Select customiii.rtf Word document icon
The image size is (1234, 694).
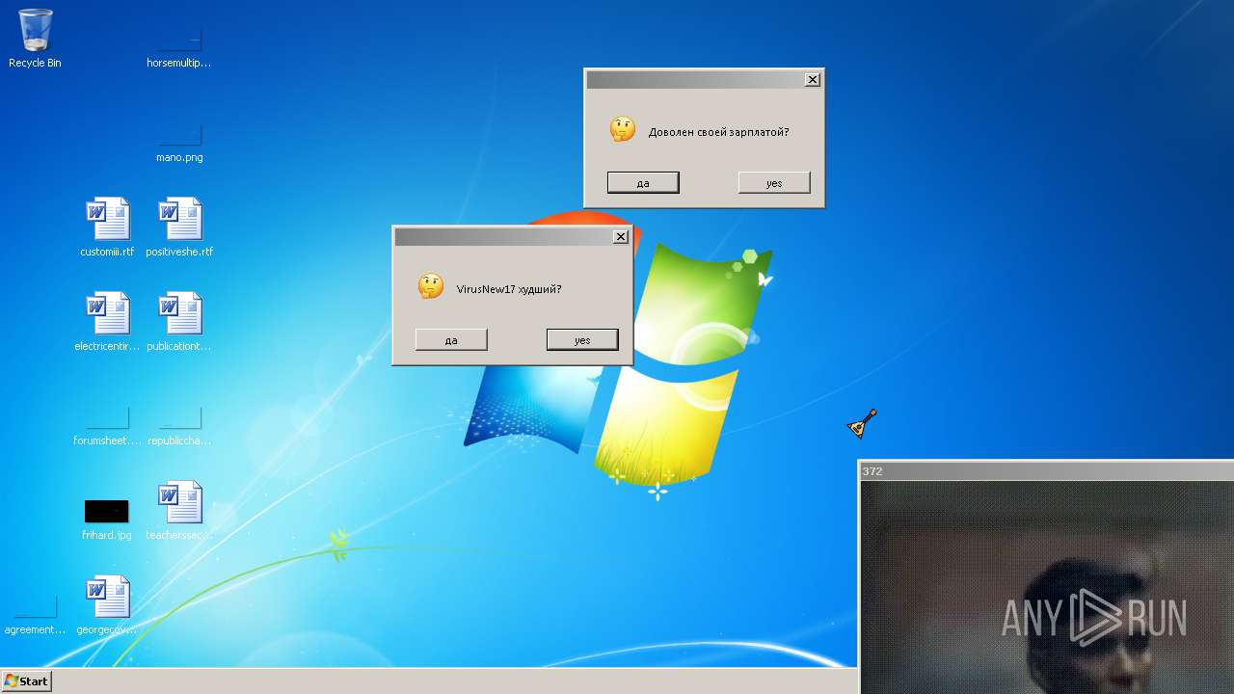point(107,227)
